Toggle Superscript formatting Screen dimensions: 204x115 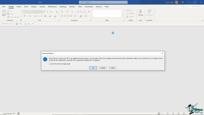click(x=41, y=16)
